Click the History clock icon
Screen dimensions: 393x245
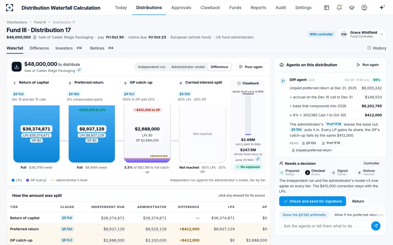tap(369, 48)
